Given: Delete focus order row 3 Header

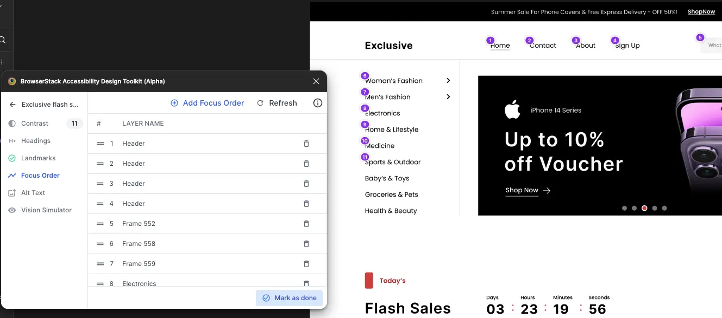Looking at the screenshot, I should tap(306, 184).
